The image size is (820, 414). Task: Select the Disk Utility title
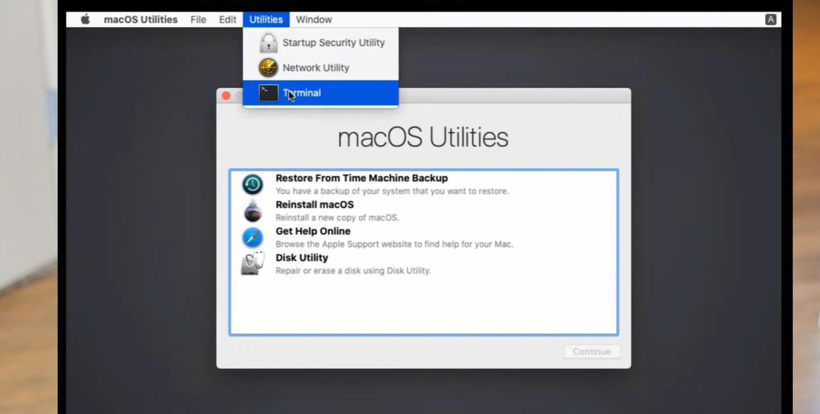tap(302, 258)
